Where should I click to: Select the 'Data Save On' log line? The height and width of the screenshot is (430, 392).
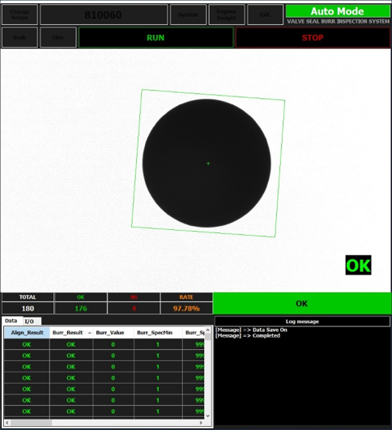pyautogui.click(x=251, y=330)
